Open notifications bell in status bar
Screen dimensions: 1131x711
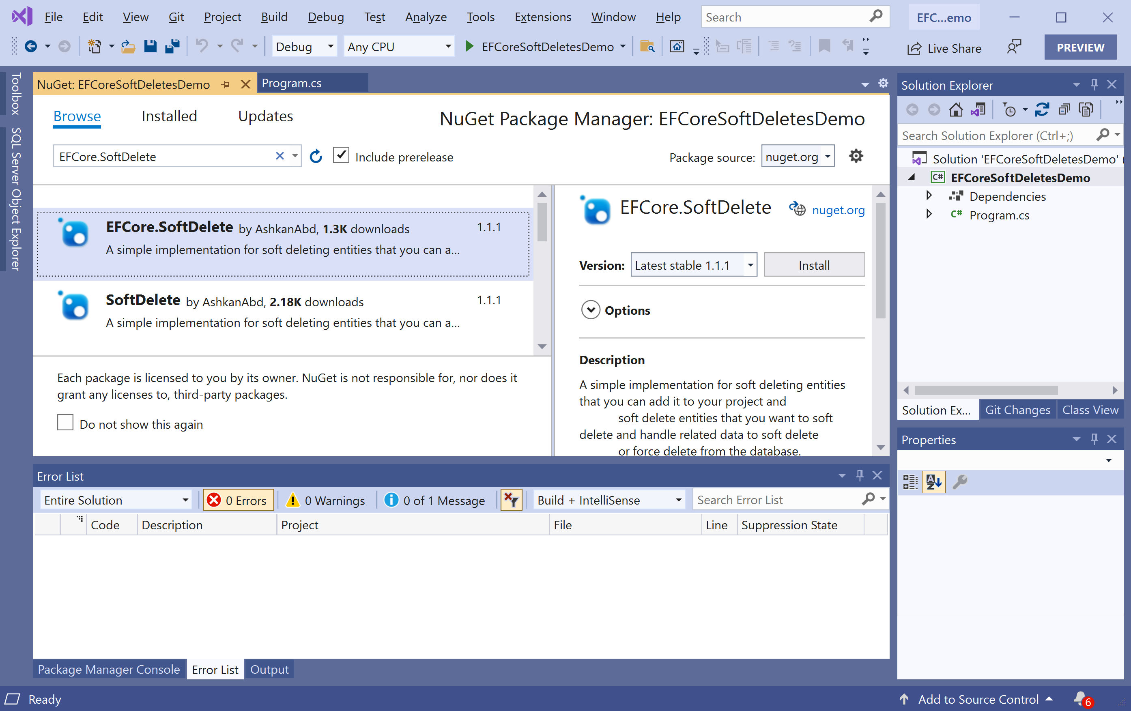pos(1080,698)
